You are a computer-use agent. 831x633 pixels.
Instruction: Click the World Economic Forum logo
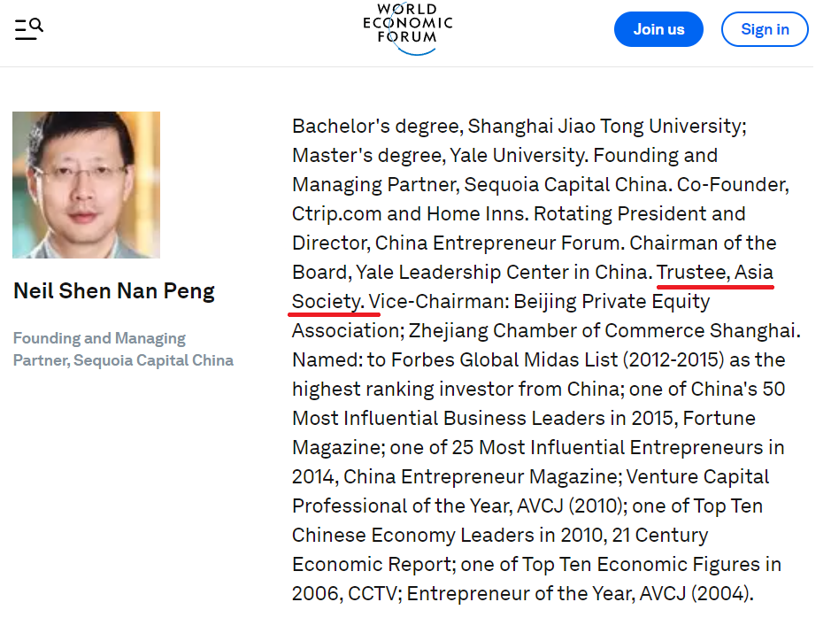(408, 28)
